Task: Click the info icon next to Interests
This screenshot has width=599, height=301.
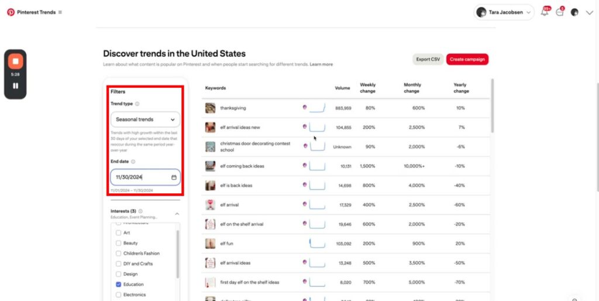Action: point(140,211)
